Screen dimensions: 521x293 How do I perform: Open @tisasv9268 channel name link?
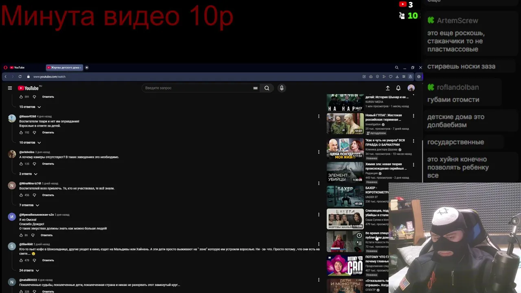[x=28, y=116]
